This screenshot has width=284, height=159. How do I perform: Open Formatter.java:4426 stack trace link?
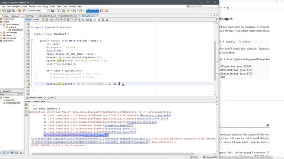(x=156, y=115)
